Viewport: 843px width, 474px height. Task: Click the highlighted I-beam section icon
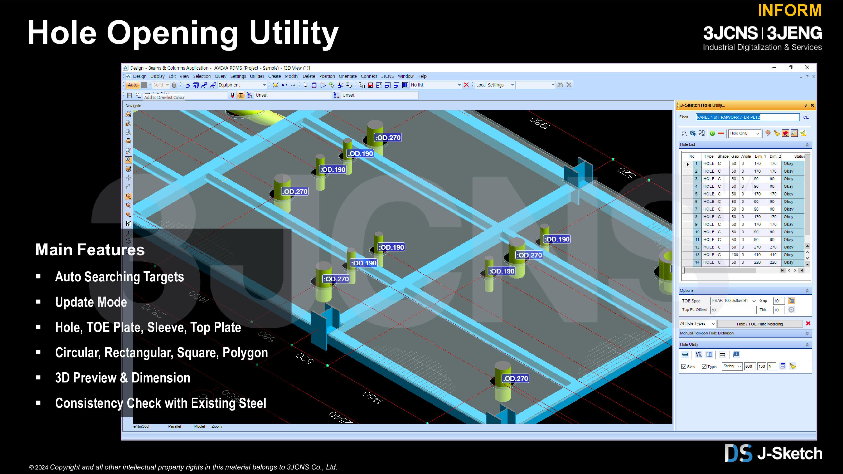[241, 95]
